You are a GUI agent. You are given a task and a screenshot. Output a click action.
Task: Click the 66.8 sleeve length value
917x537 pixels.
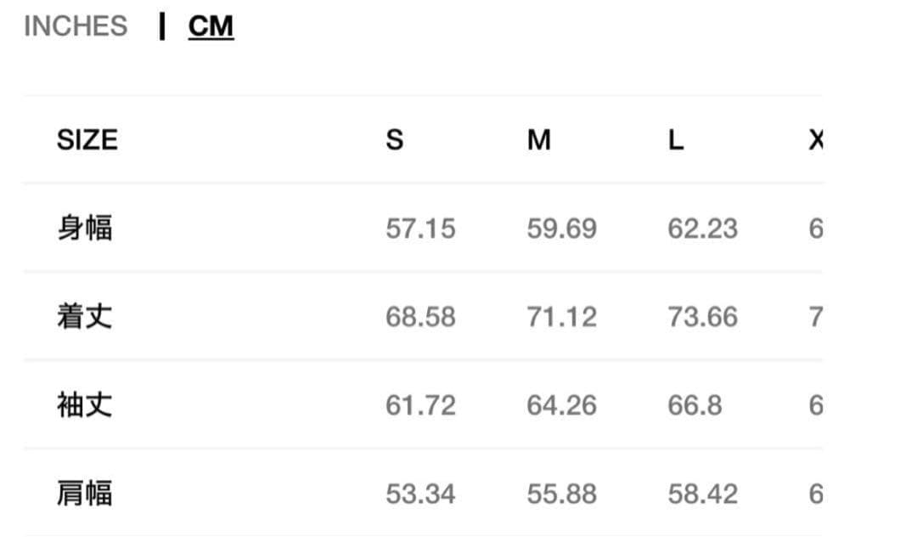click(x=695, y=405)
